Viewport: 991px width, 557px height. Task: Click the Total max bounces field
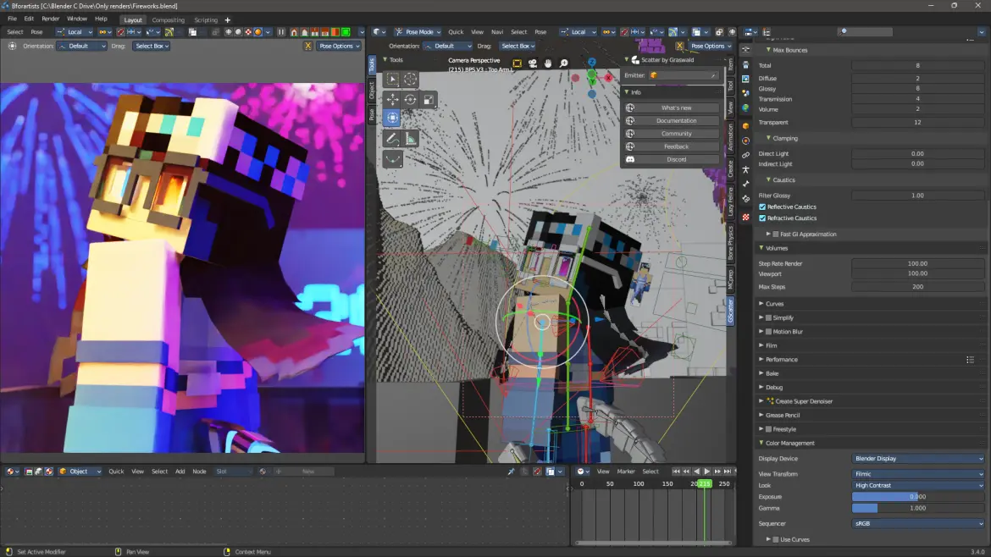(918, 65)
